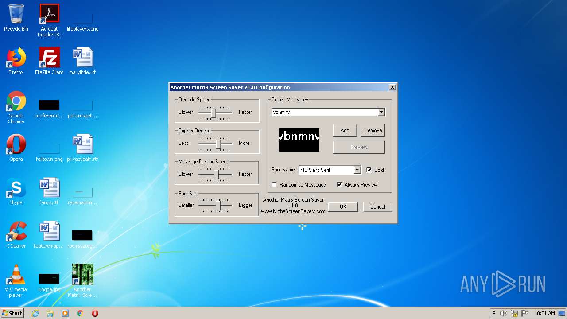Select privacypain.rtf document icon

point(83,148)
